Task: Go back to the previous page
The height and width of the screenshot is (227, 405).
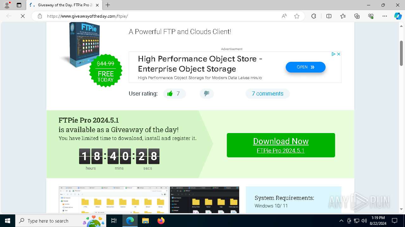Action: pyautogui.click(x=9, y=16)
